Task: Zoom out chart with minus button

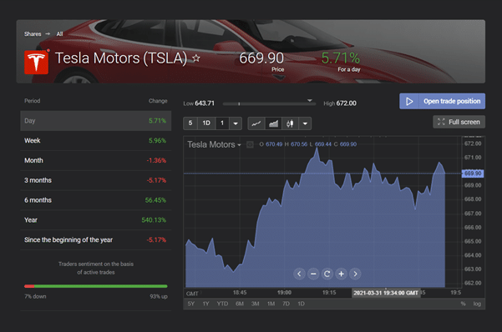Action: tap(313, 274)
